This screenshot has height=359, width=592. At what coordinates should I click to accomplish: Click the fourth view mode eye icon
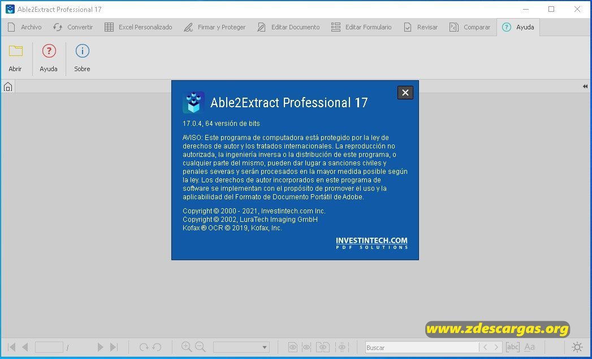click(x=342, y=347)
